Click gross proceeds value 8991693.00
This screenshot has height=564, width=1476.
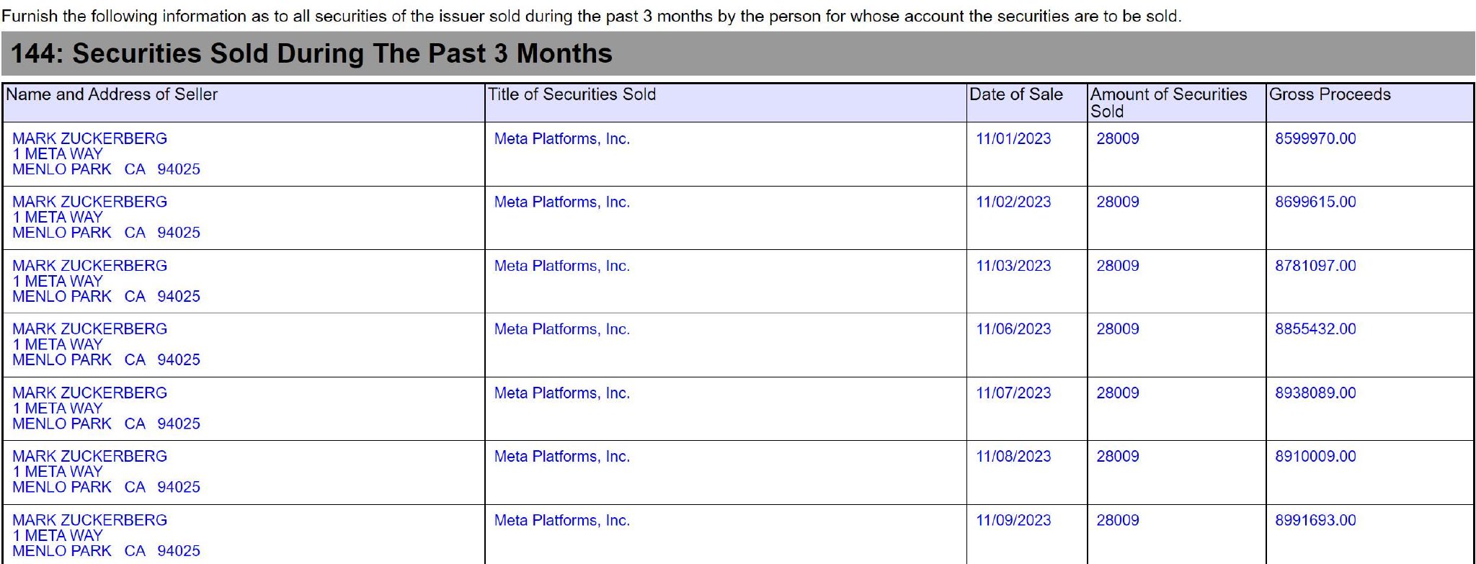tap(1315, 521)
